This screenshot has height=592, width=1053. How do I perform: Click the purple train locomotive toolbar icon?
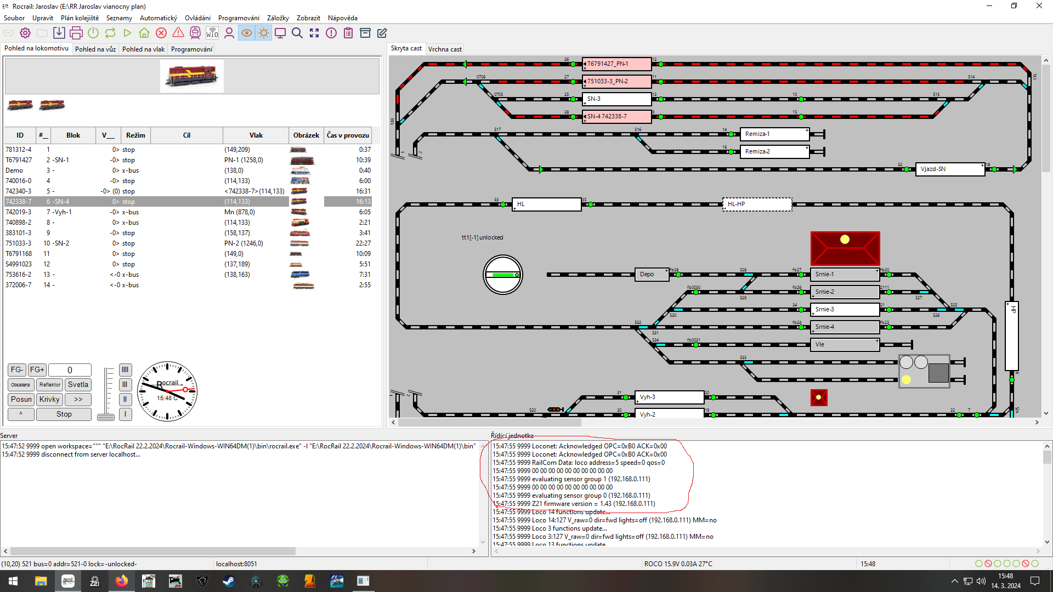(195, 33)
